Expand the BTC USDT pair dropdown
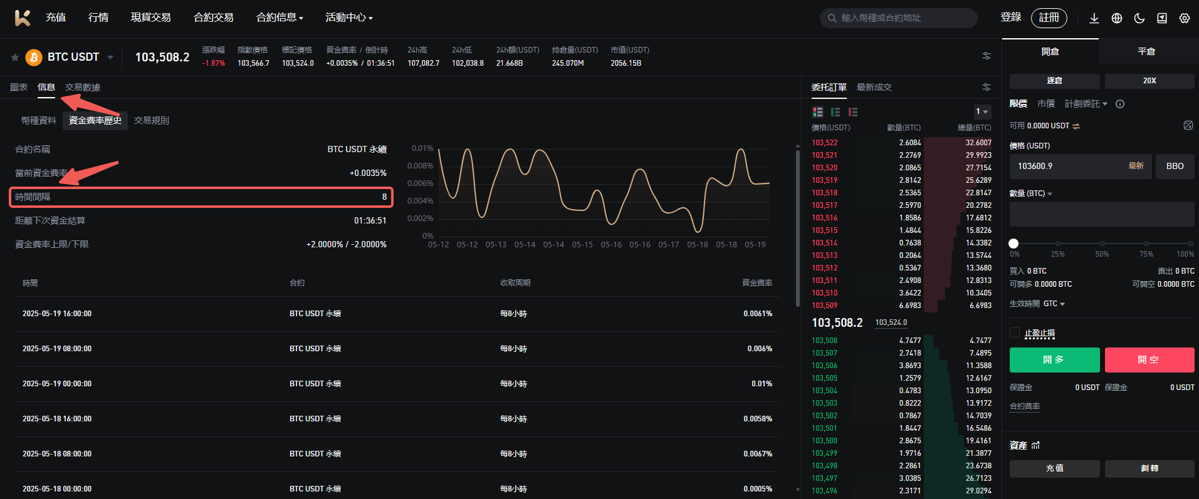Image resolution: width=1199 pixels, height=499 pixels. click(x=110, y=58)
